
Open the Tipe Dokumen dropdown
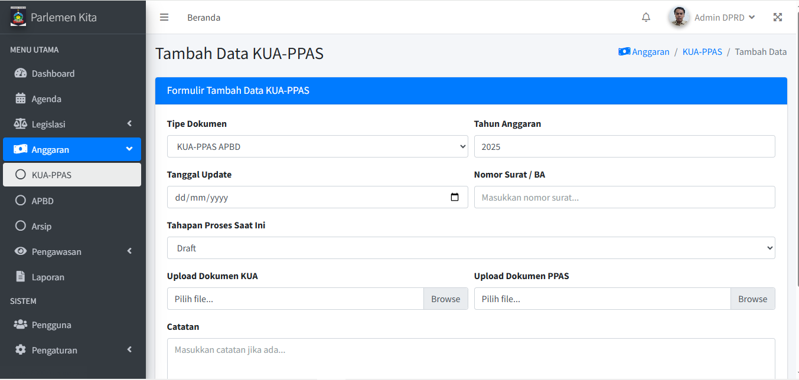pyautogui.click(x=317, y=146)
